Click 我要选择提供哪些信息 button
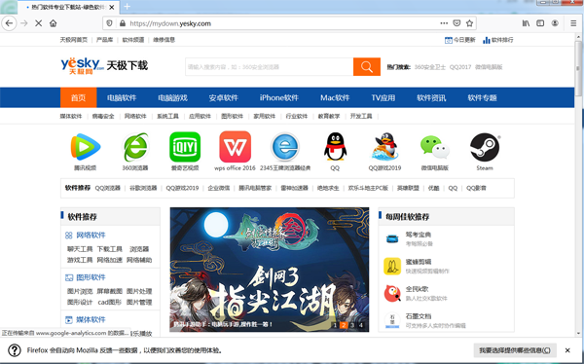 (x=515, y=350)
